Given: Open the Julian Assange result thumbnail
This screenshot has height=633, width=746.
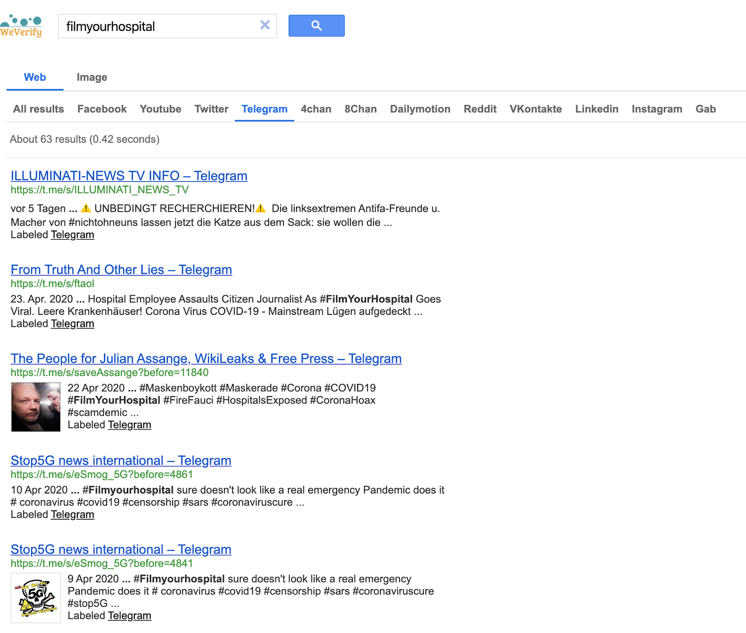Looking at the screenshot, I should (x=36, y=407).
